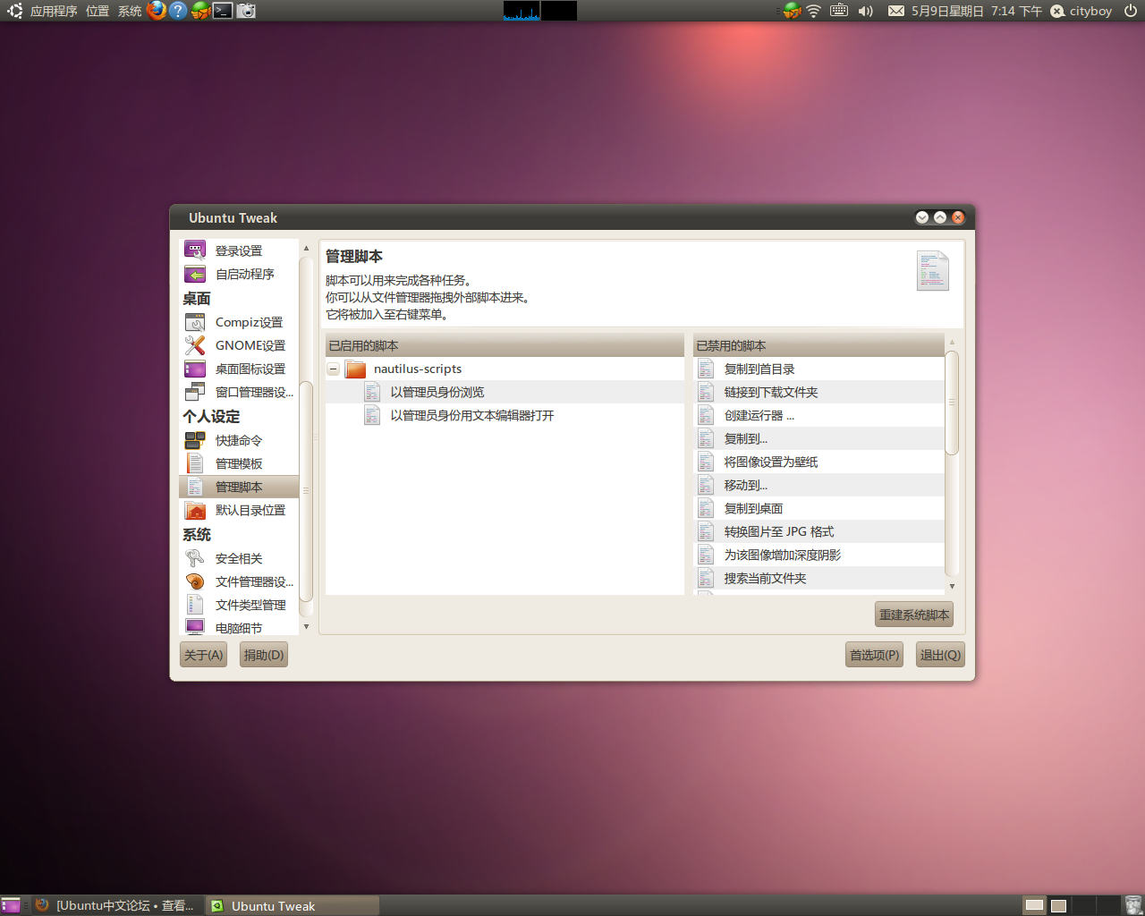Click the disabled scripts list scrollbar handle
The height and width of the screenshot is (916, 1145).
coord(952,403)
